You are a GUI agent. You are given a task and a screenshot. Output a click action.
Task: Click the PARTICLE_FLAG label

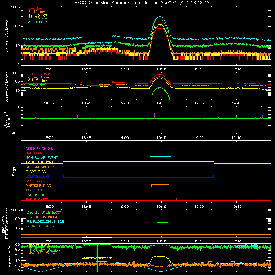coord(38,185)
